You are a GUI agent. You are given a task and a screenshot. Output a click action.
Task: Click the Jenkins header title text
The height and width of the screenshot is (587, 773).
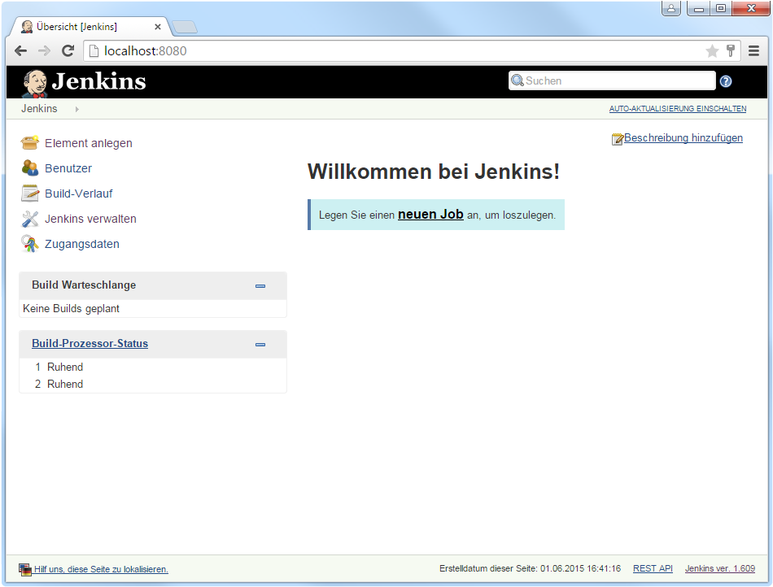[x=98, y=80]
